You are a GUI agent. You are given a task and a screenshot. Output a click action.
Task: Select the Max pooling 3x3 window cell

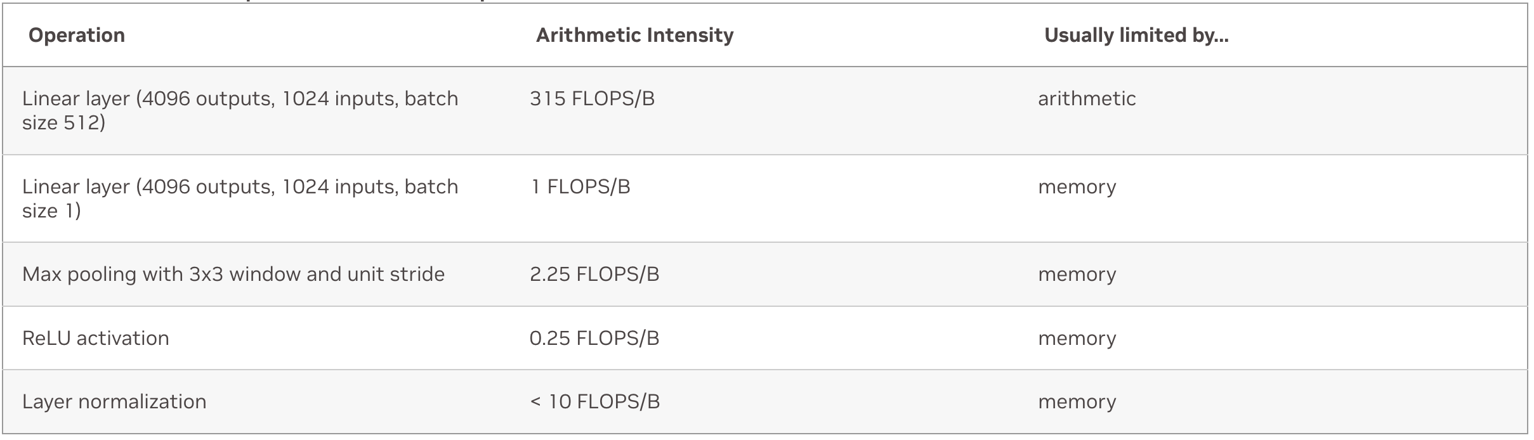(233, 274)
